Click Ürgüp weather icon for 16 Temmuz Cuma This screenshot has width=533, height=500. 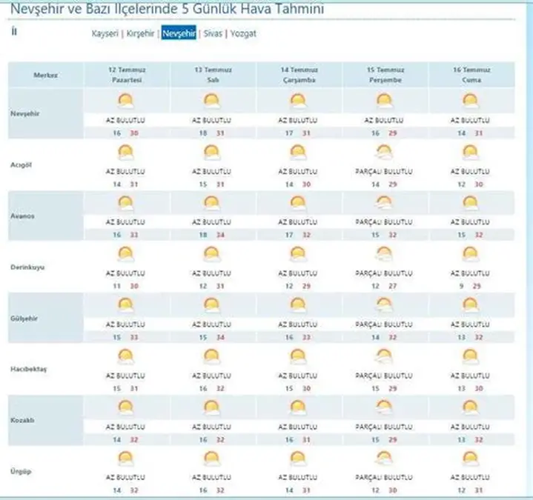(470, 459)
